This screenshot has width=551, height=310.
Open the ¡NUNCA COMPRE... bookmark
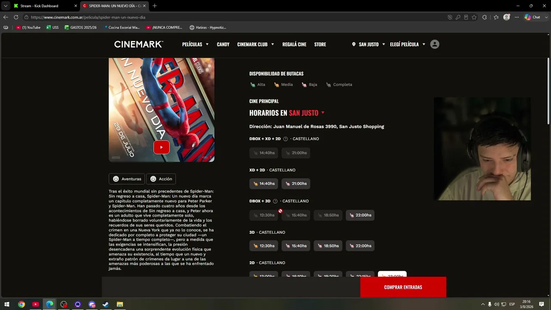pos(164,28)
